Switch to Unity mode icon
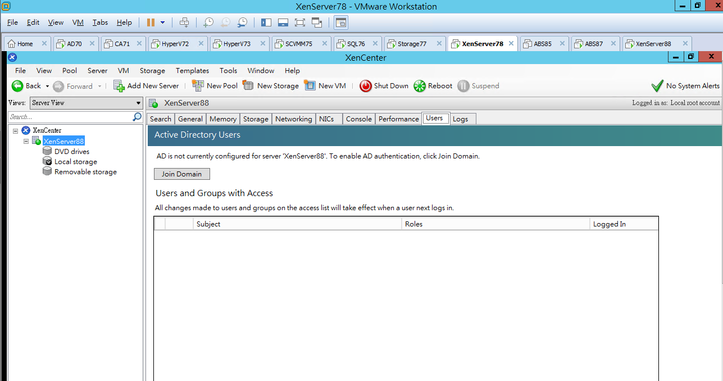 click(316, 22)
